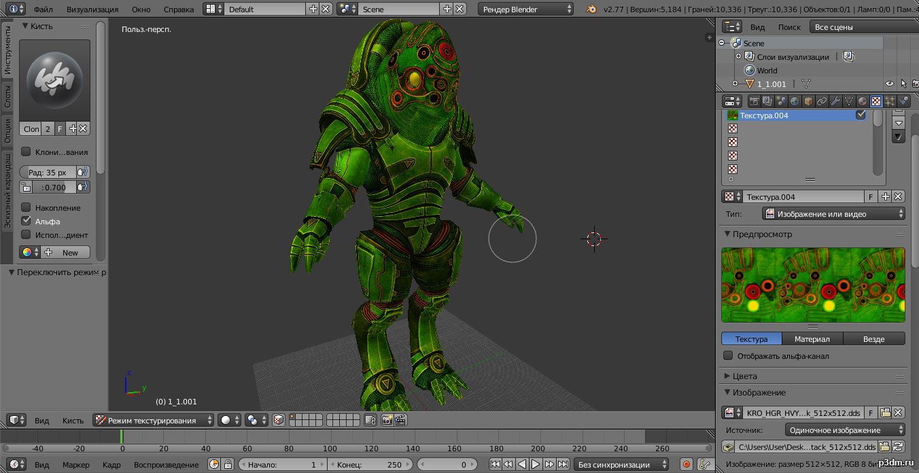Toggle unified strength lock icon

click(x=26, y=187)
